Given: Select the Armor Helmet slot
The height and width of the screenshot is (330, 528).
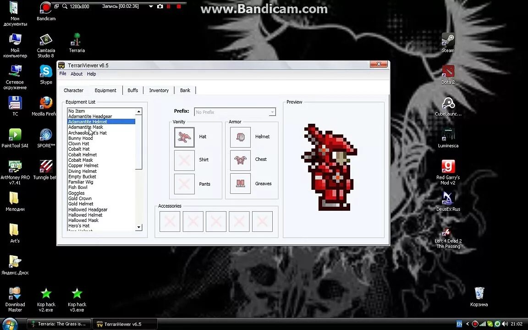Looking at the screenshot, I should click(240, 137).
